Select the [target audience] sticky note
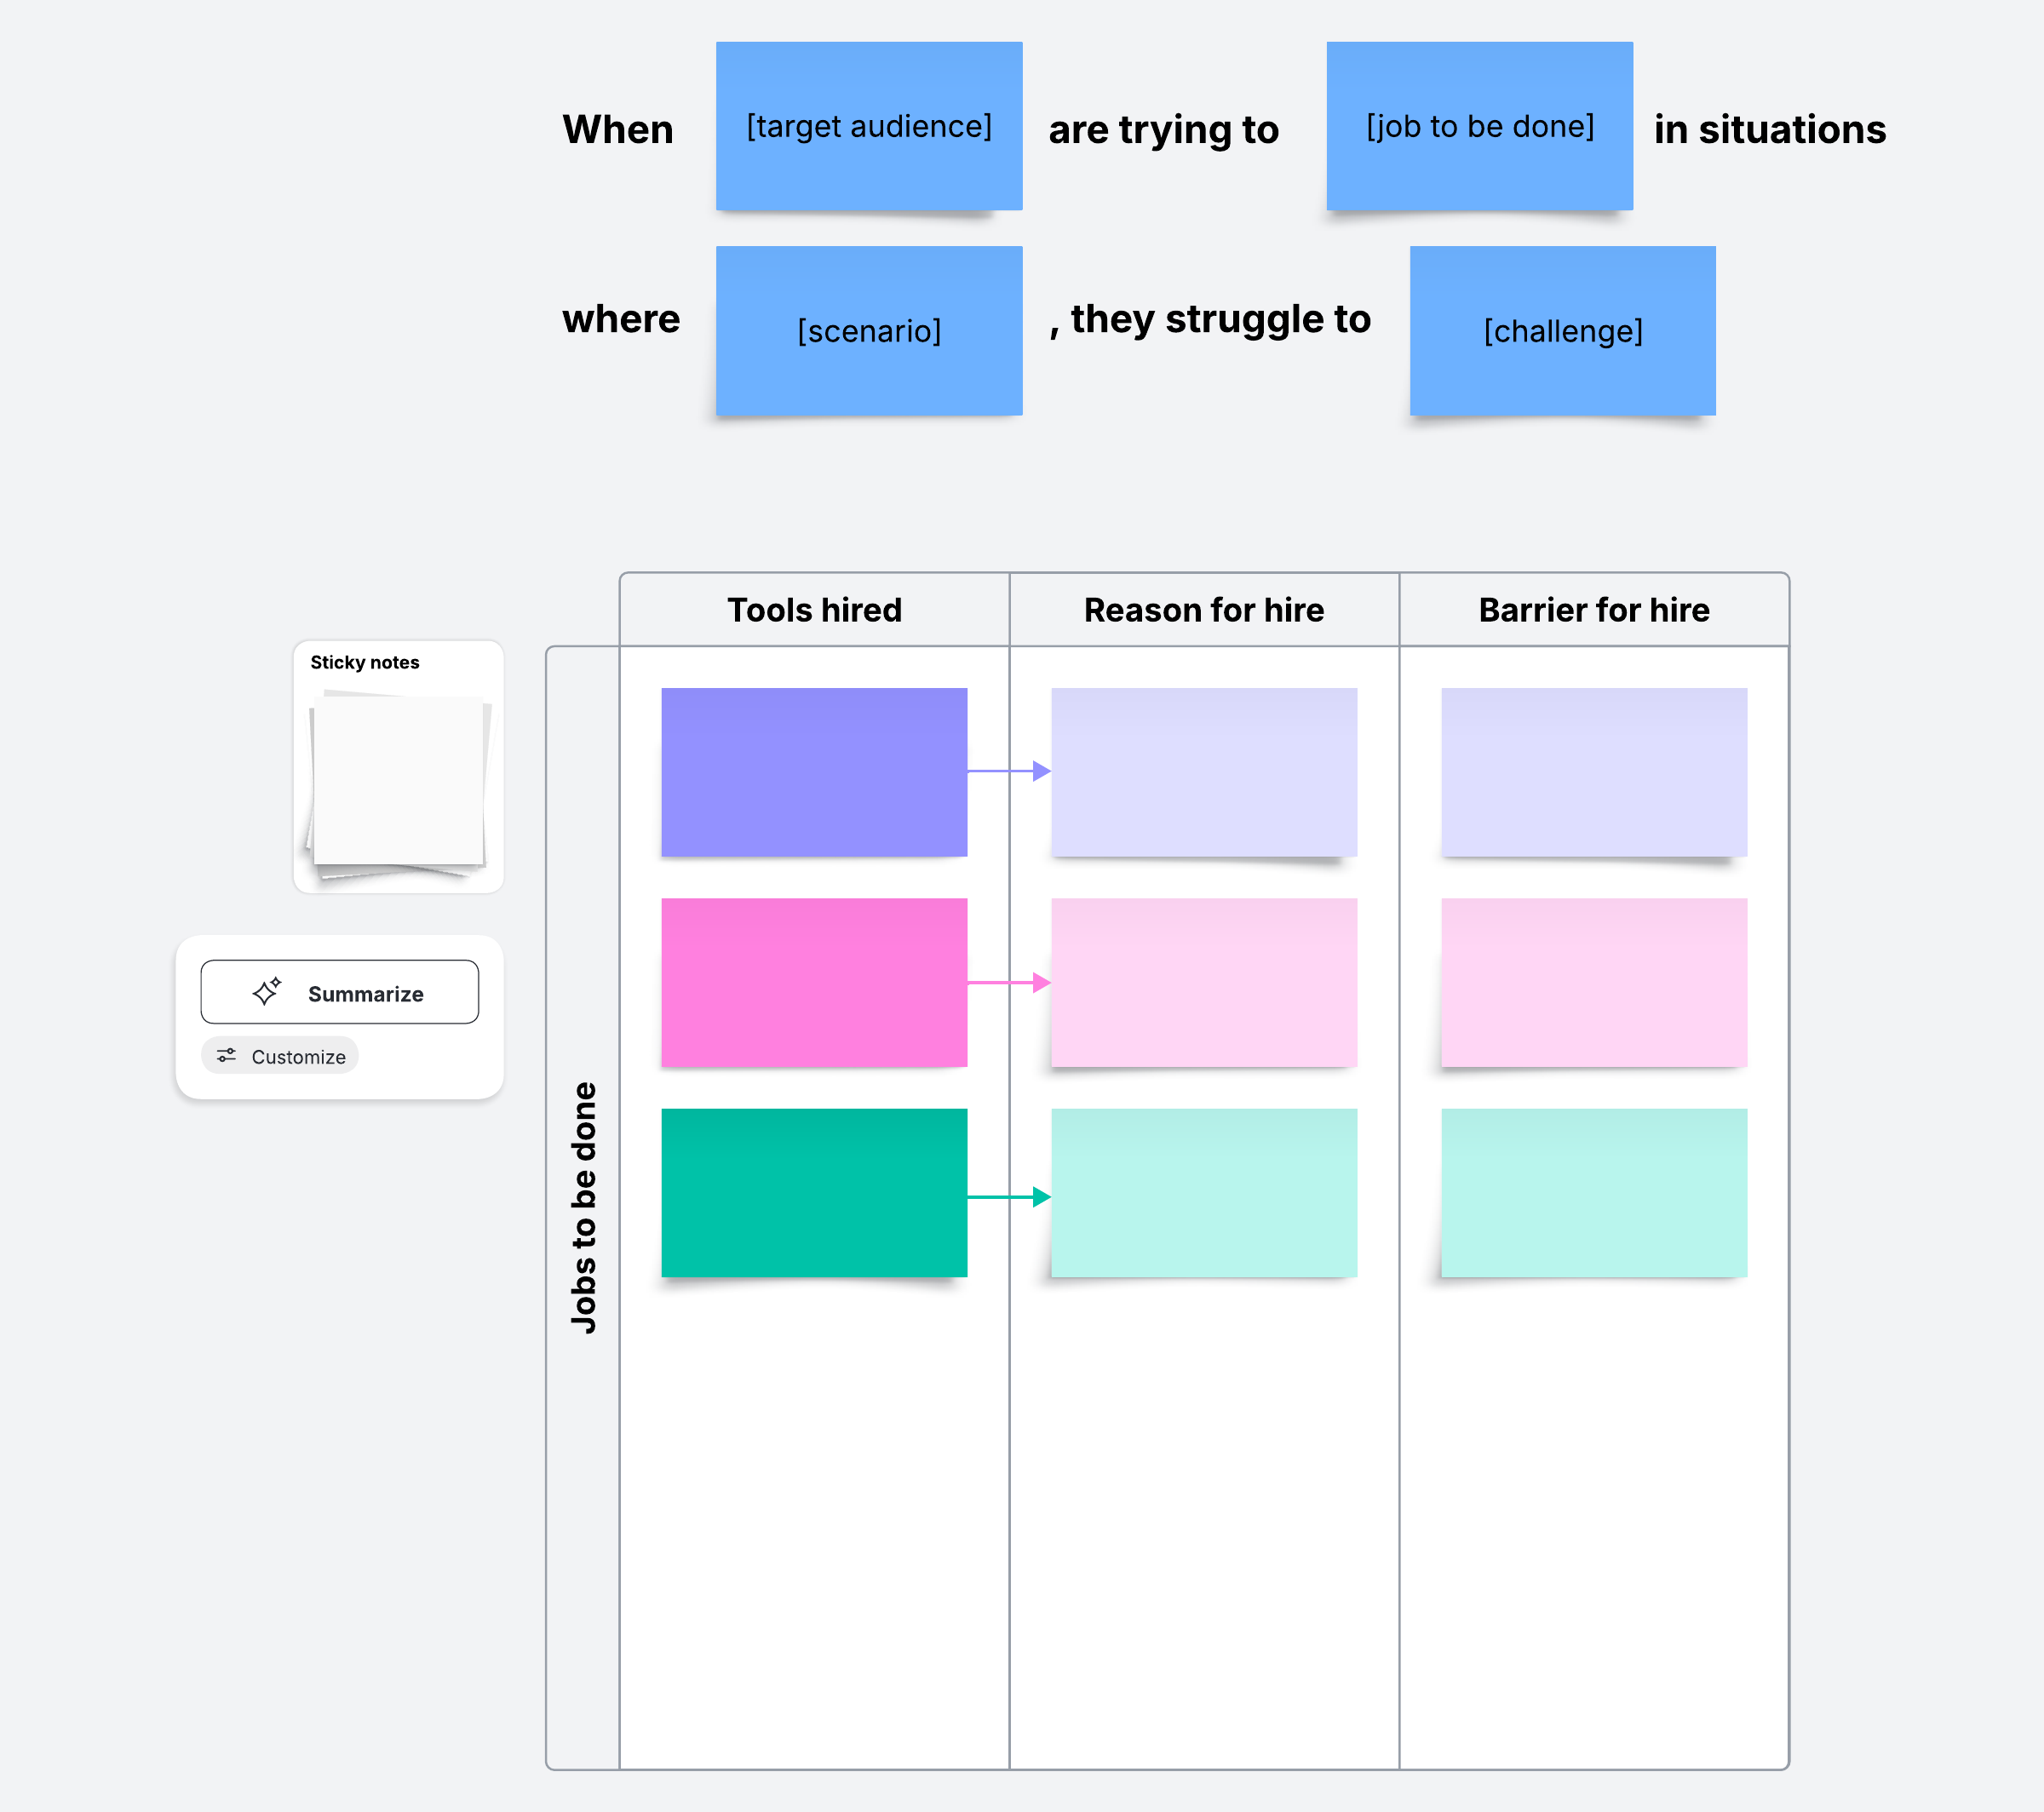2044x1812 pixels. (868, 126)
